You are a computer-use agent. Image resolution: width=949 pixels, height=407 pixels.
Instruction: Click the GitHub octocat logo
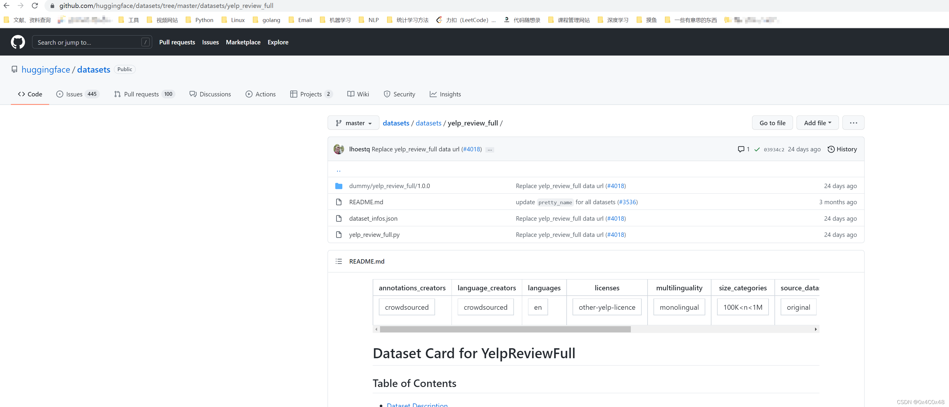tap(18, 42)
